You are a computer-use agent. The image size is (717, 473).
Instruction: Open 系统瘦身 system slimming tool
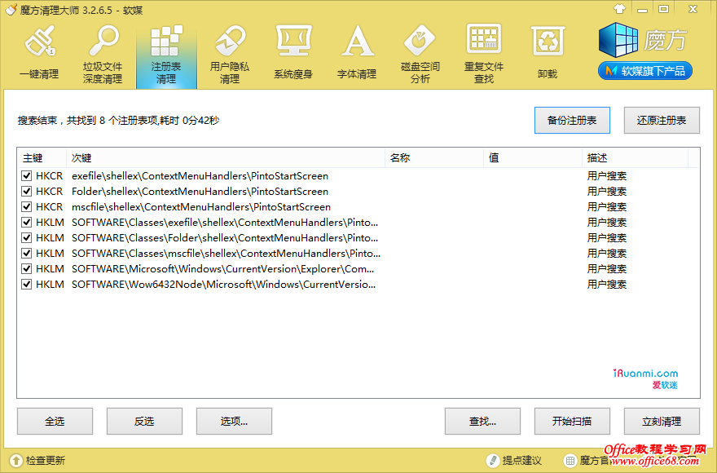(293, 54)
